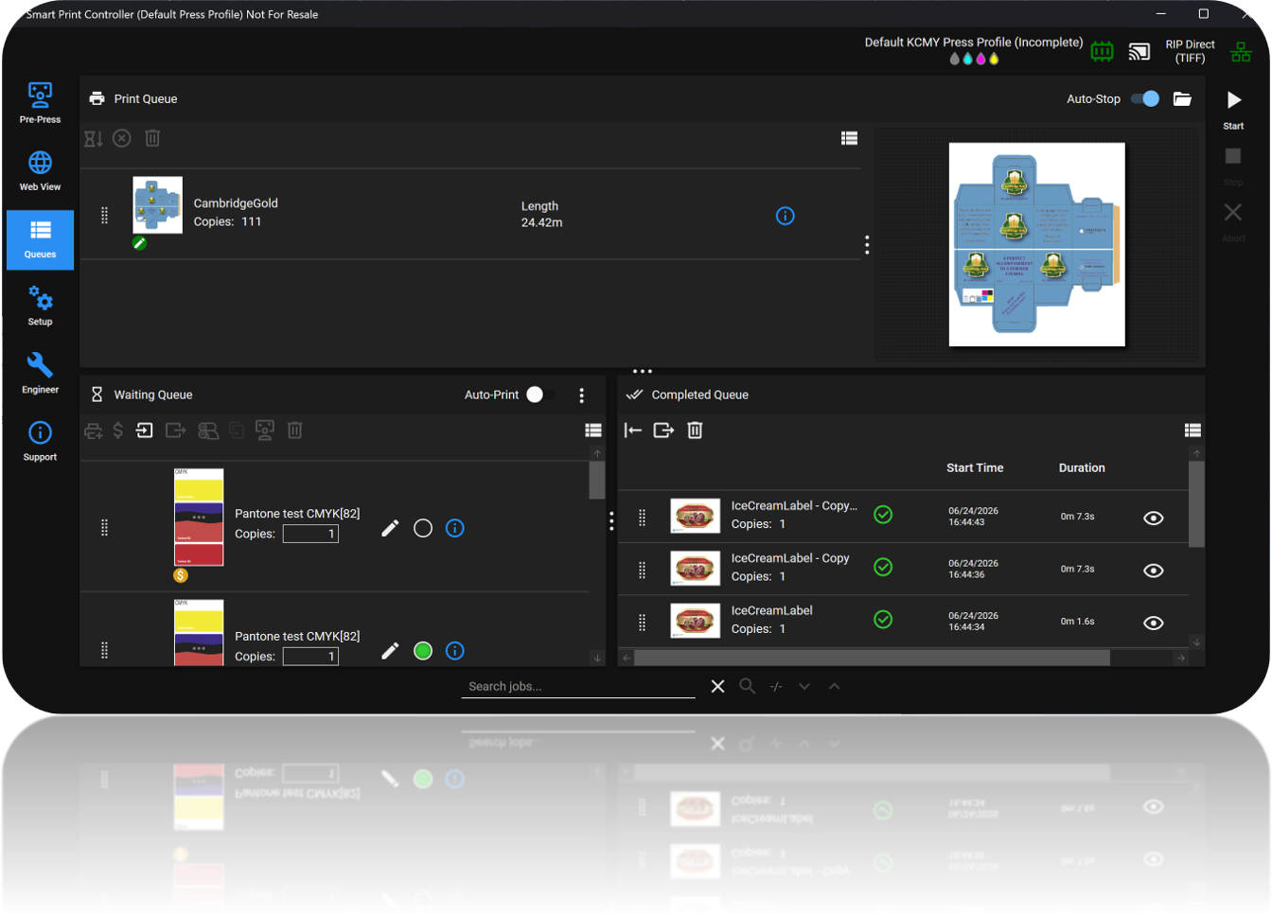Click the Waiting Queue export arrow icon
The height and width of the screenshot is (914, 1272).
pos(175,431)
